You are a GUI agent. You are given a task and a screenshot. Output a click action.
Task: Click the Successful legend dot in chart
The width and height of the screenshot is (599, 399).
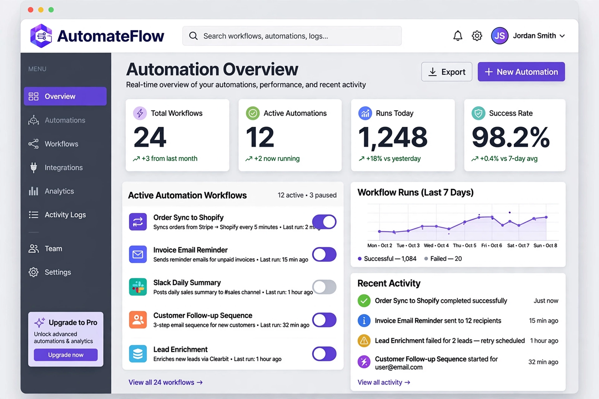(x=360, y=259)
